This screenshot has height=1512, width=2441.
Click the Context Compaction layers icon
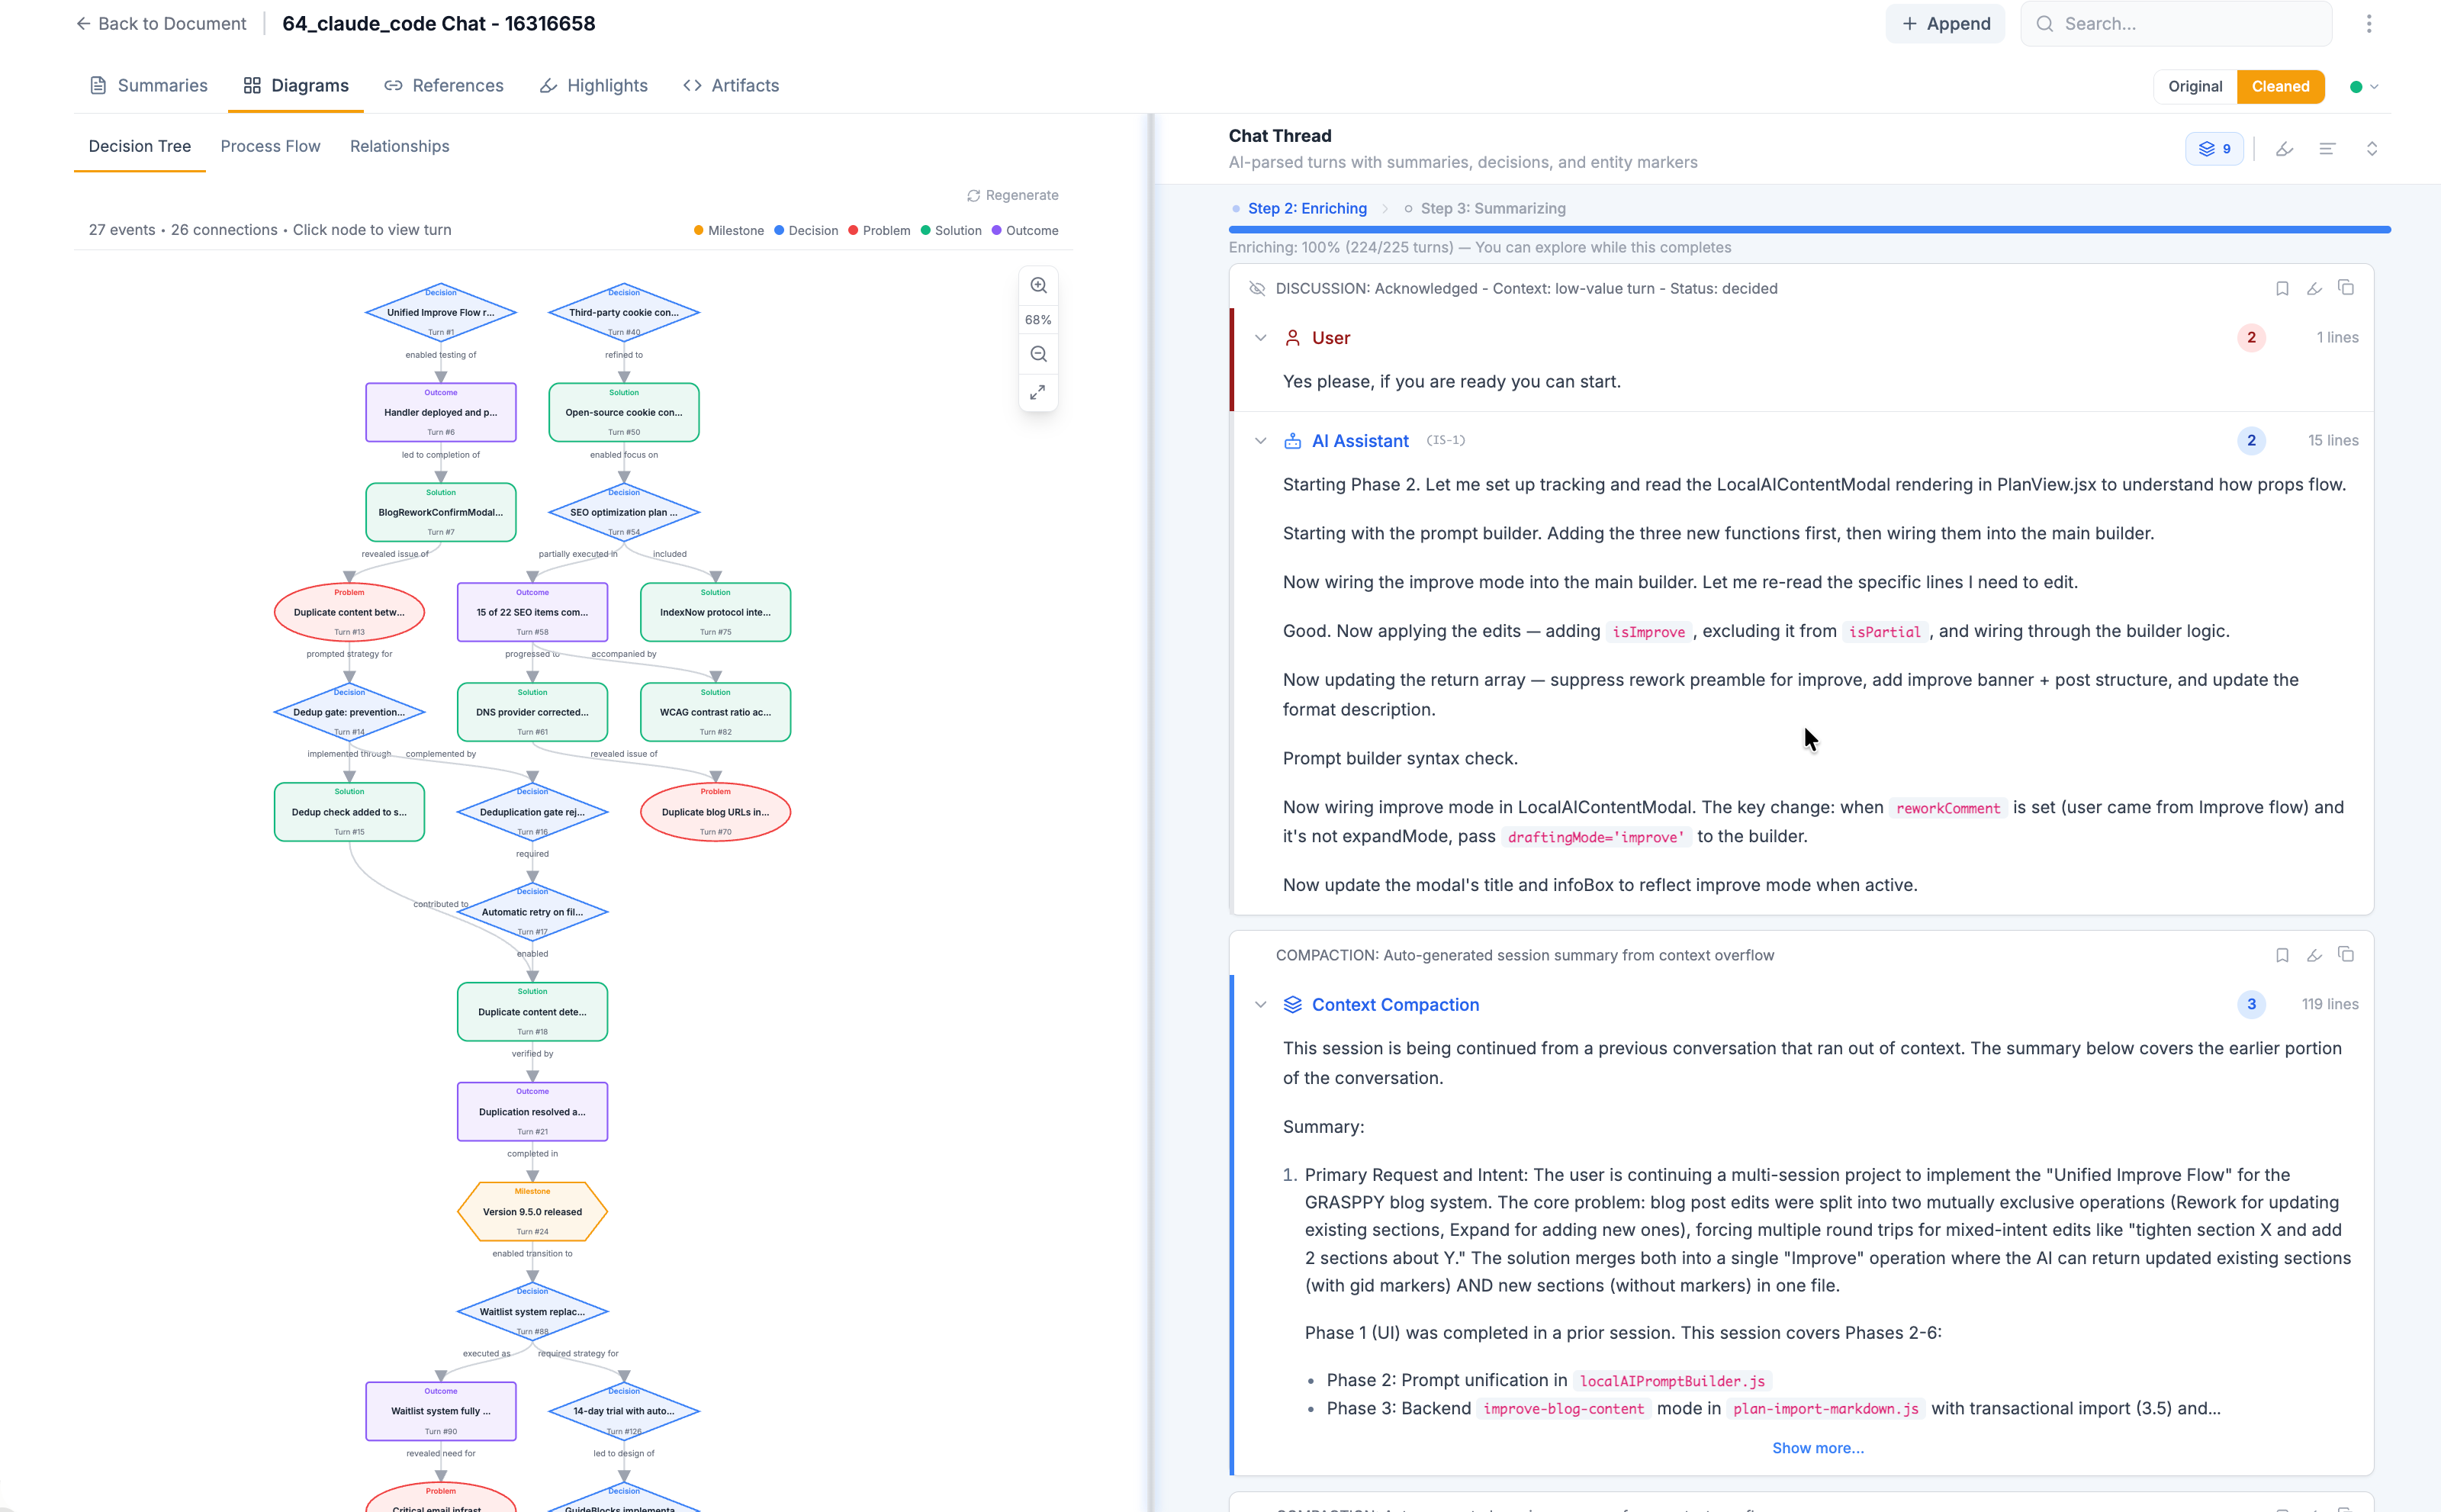point(1292,1005)
